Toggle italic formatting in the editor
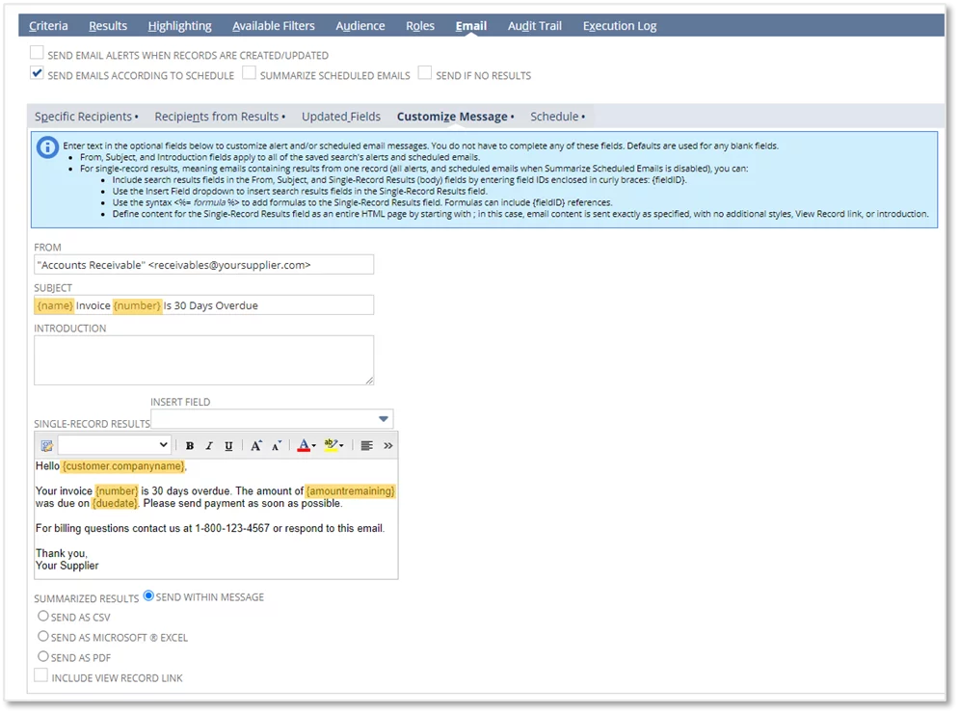 pos(209,446)
